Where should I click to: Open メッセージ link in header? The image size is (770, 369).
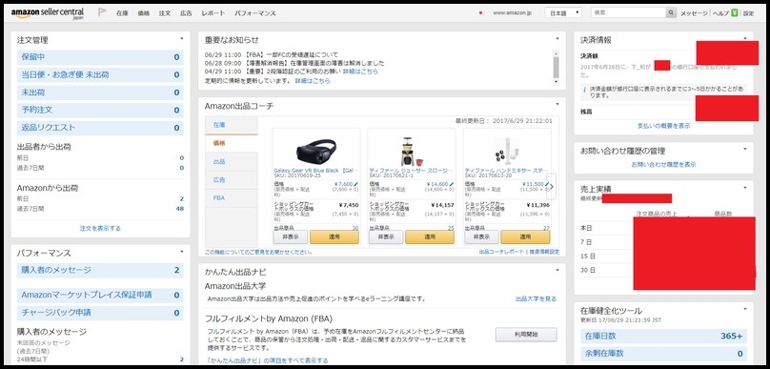[694, 13]
